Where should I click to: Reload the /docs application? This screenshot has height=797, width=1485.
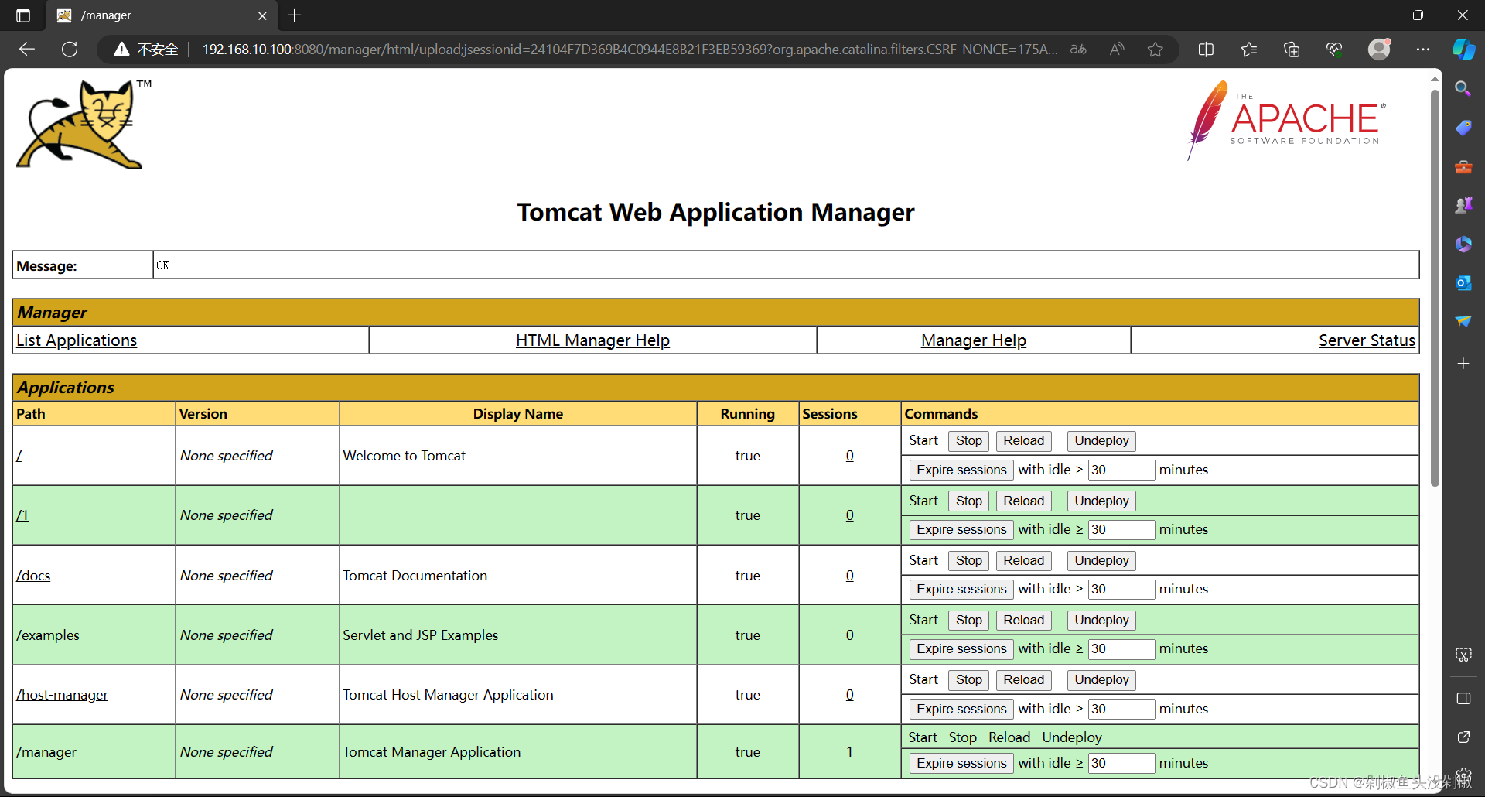pyautogui.click(x=1023, y=561)
